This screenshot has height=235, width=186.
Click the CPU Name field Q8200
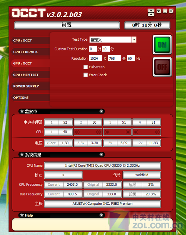(103, 166)
